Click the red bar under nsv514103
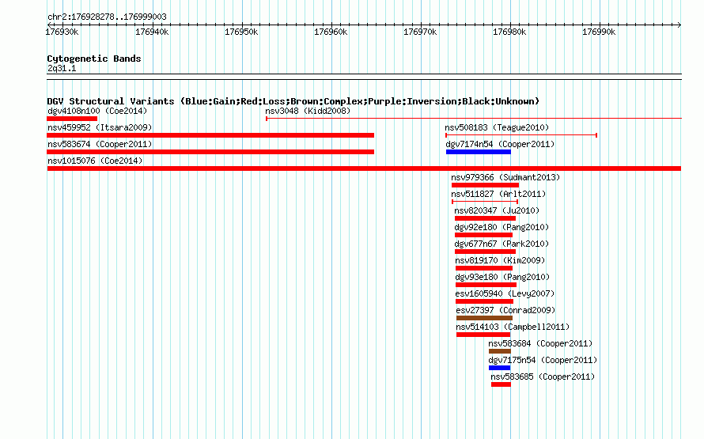The height and width of the screenshot is (439, 704). (x=483, y=335)
